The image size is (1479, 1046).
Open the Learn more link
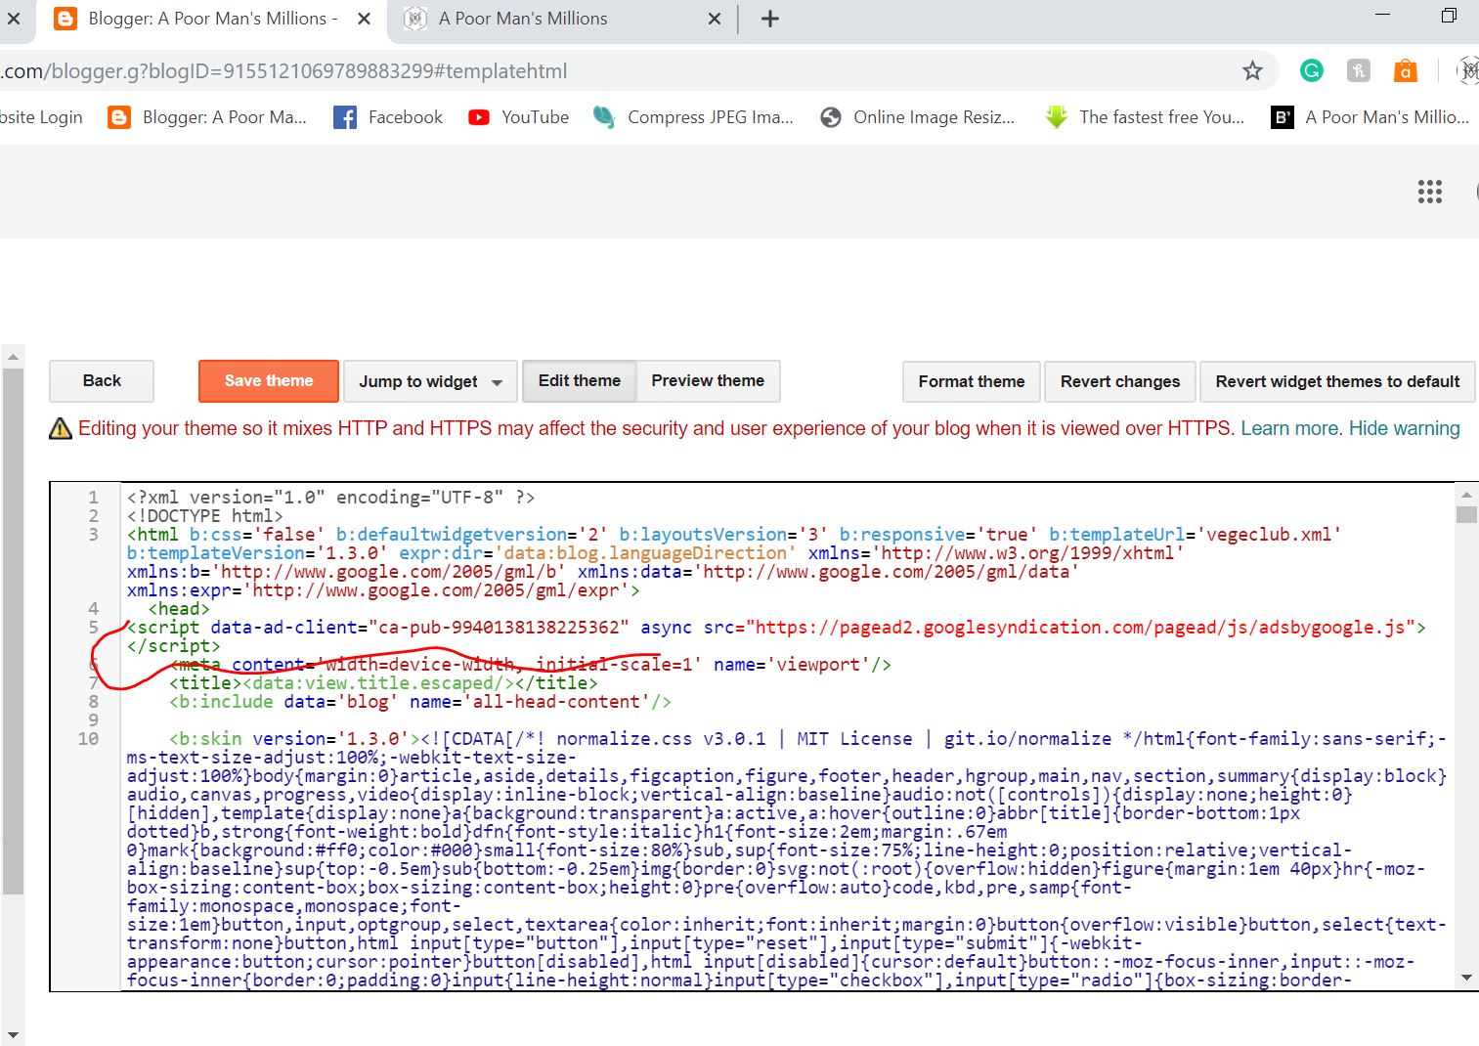[1291, 428]
